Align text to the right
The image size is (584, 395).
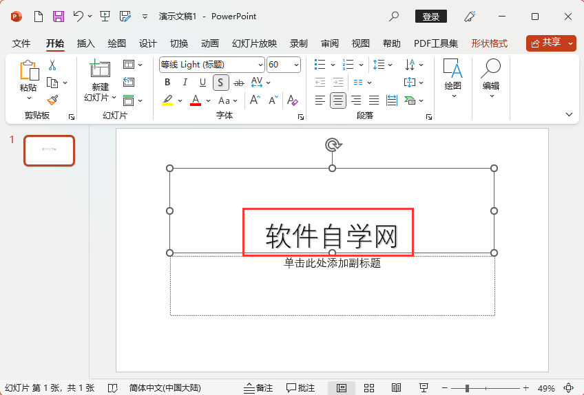[356, 100]
